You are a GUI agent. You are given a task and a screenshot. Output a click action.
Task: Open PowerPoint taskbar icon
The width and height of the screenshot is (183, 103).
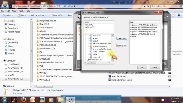pyautogui.click(x=33, y=100)
